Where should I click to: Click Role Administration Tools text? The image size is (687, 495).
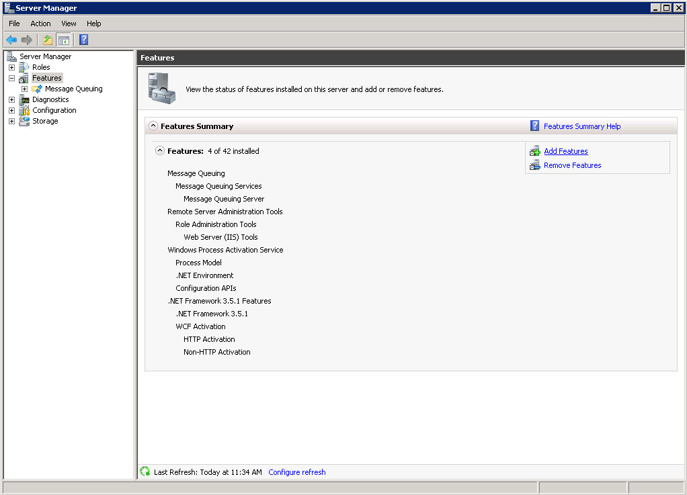pyautogui.click(x=216, y=224)
